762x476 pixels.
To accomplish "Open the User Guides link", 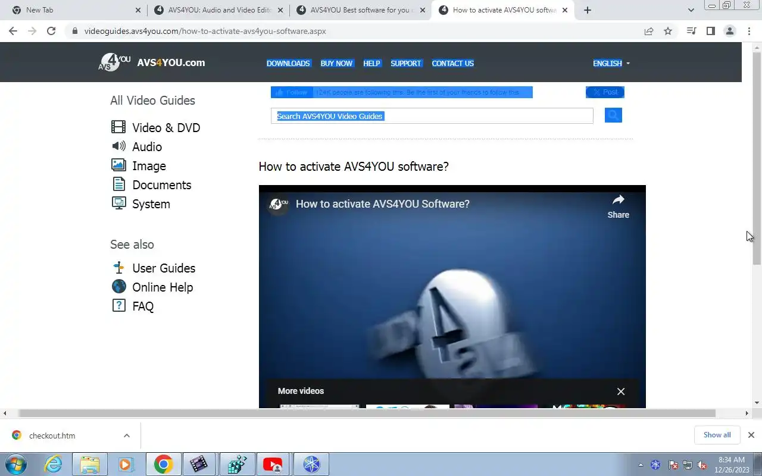I will (164, 268).
